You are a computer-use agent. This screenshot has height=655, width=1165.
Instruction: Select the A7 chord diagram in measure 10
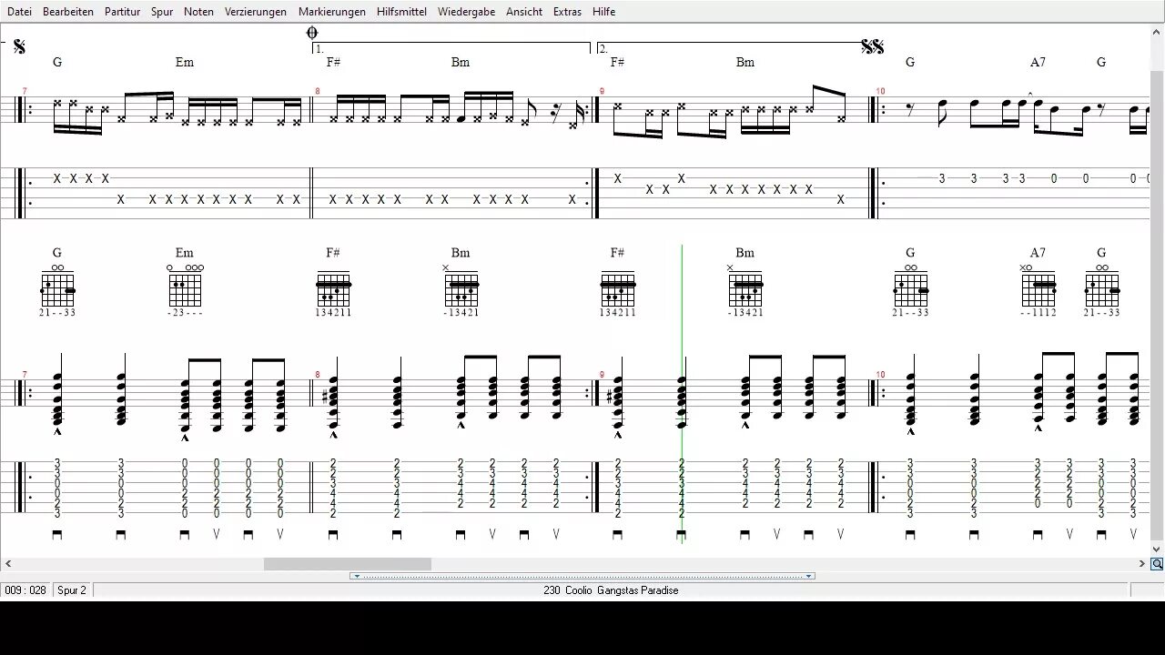(1038, 289)
